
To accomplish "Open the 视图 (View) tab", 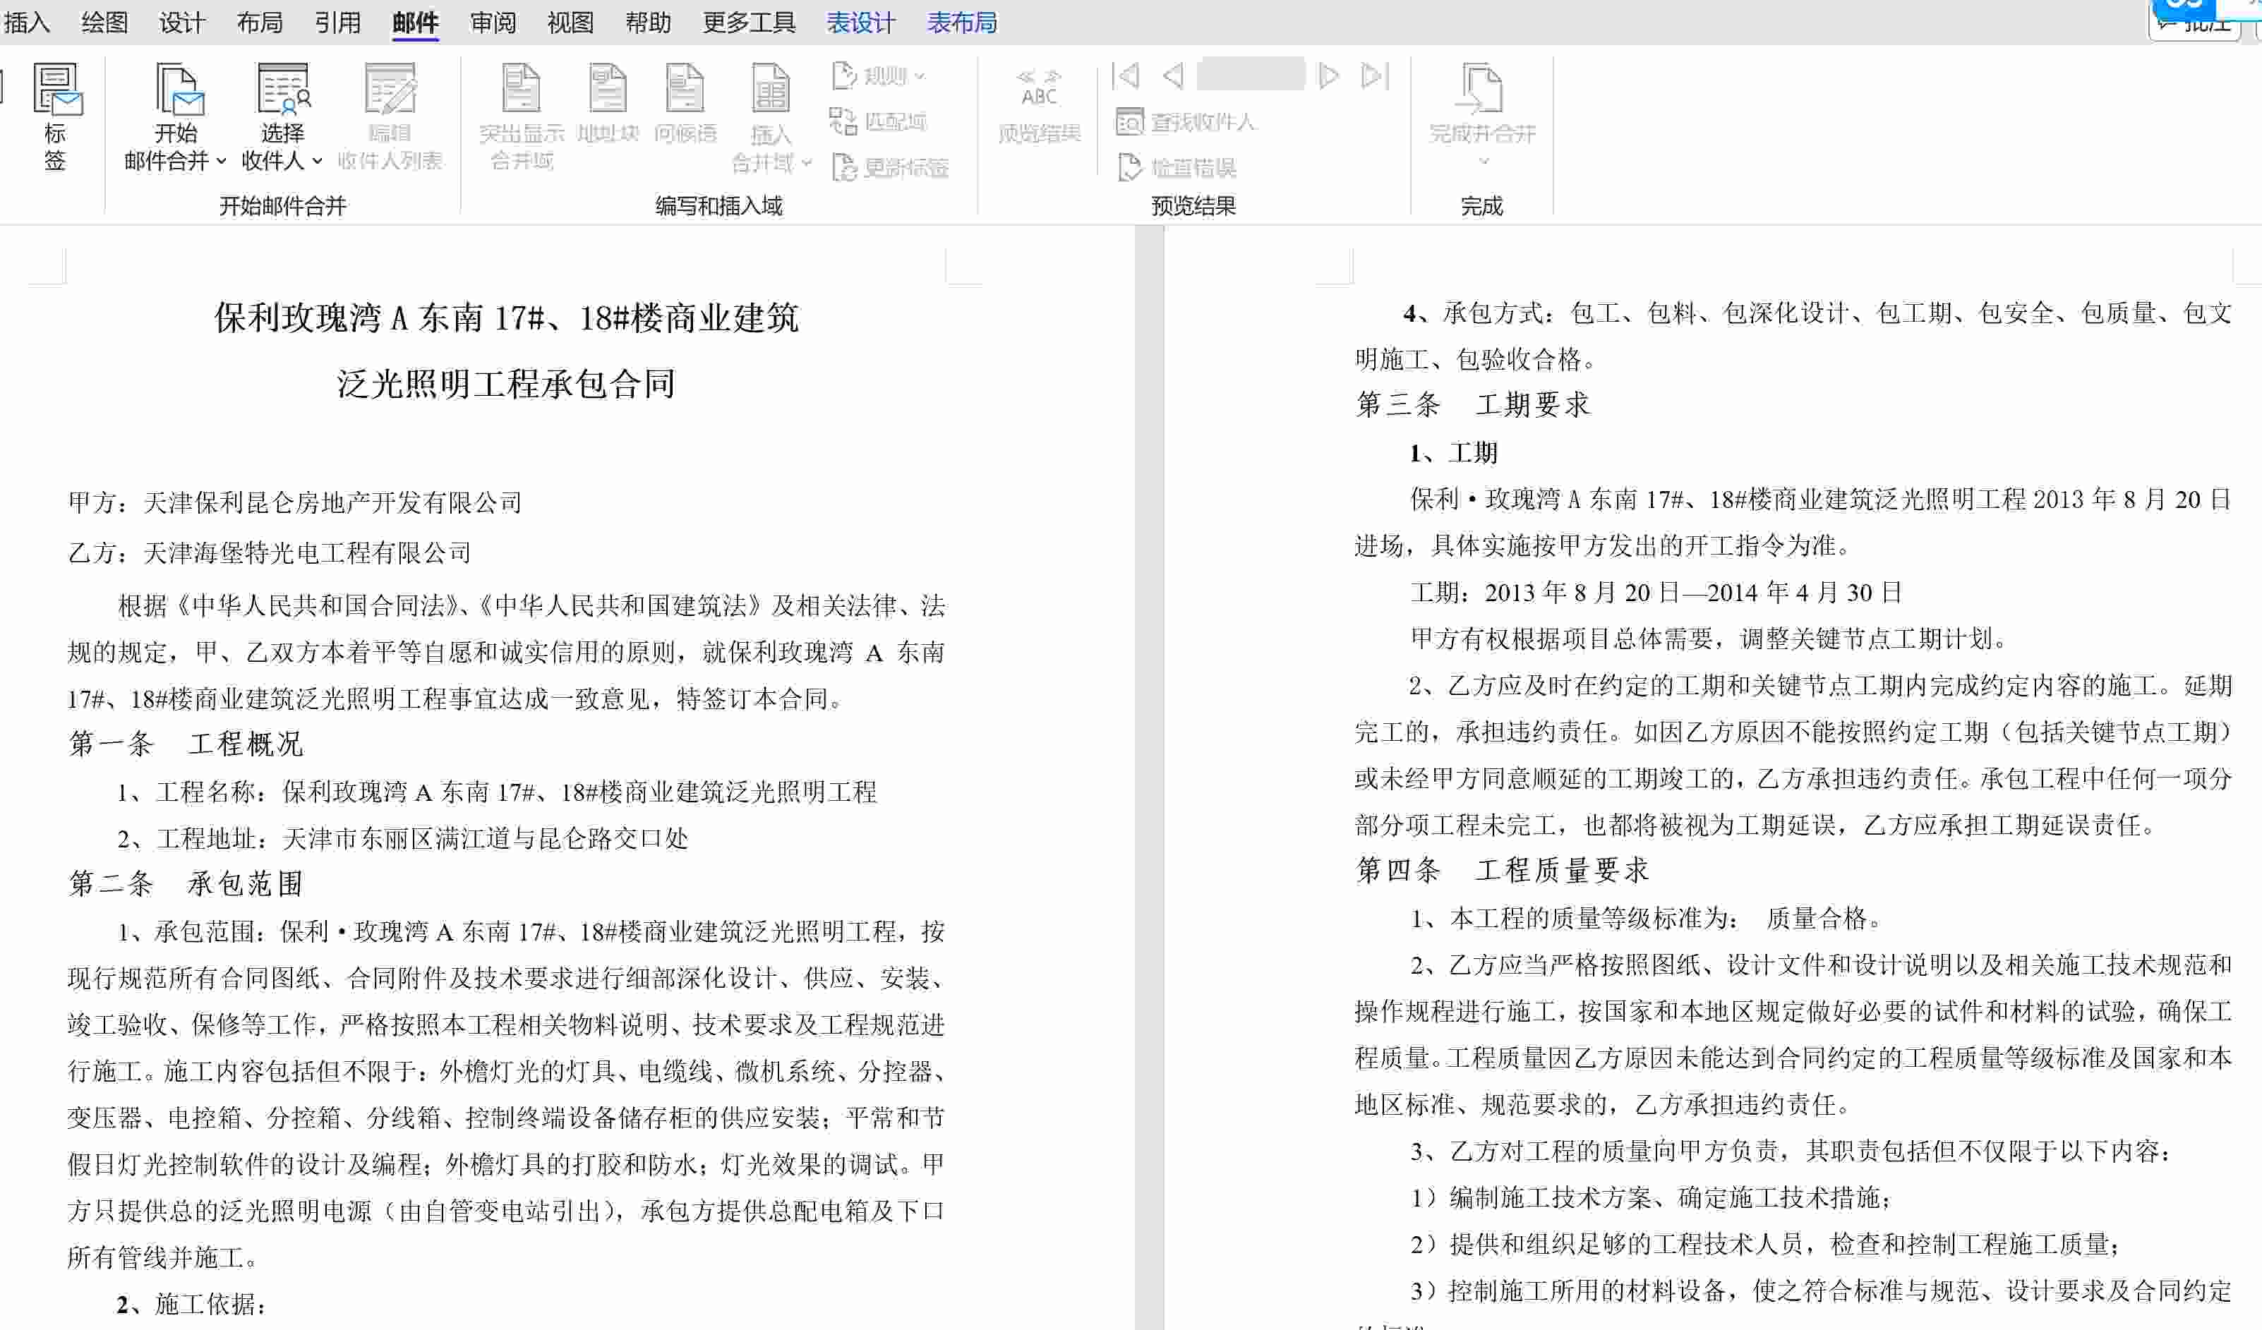I will coord(570,23).
